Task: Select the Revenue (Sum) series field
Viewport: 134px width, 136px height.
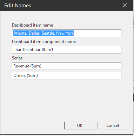Action: click(67, 66)
